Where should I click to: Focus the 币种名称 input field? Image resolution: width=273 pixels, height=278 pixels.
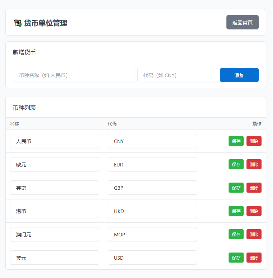pos(73,75)
